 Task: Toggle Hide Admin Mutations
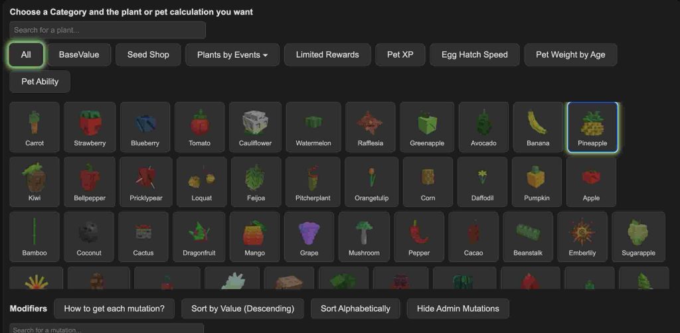[458, 308]
